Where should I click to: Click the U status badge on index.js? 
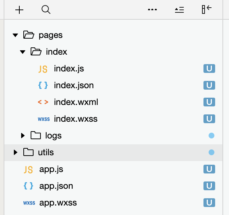click(209, 69)
